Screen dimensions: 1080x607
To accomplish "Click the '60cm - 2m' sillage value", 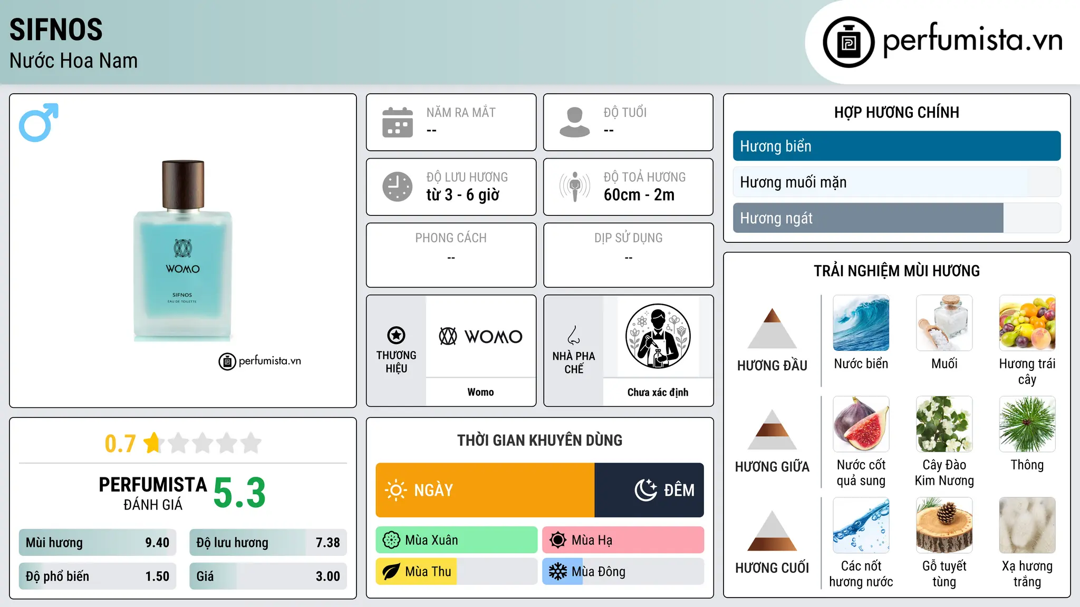I will pyautogui.click(x=639, y=195).
